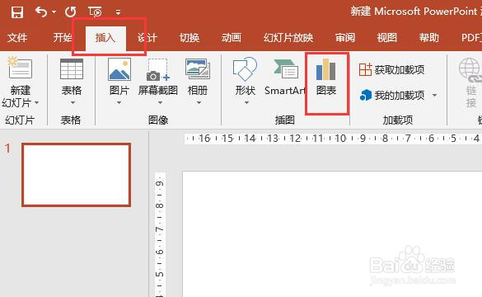Click the 链接 globe link icon

point(470,70)
